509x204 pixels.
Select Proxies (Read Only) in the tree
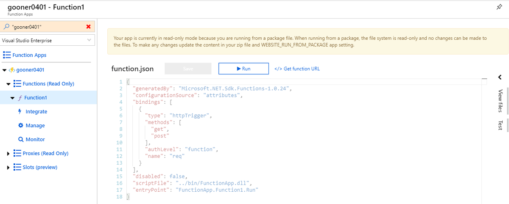(45, 154)
